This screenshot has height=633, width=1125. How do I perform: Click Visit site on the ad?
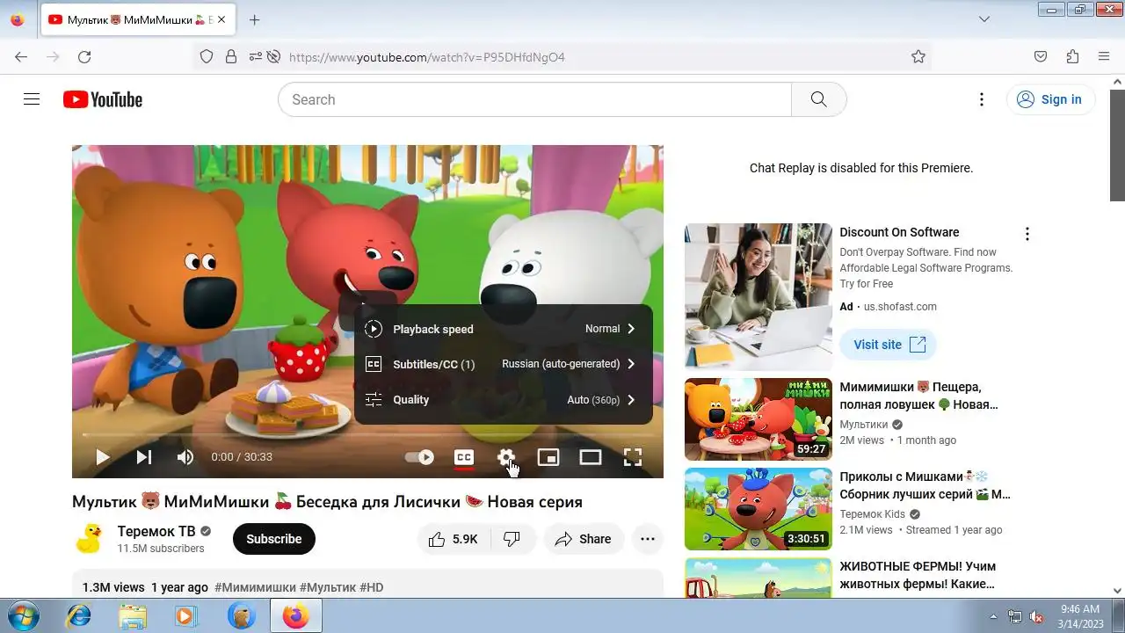(889, 345)
